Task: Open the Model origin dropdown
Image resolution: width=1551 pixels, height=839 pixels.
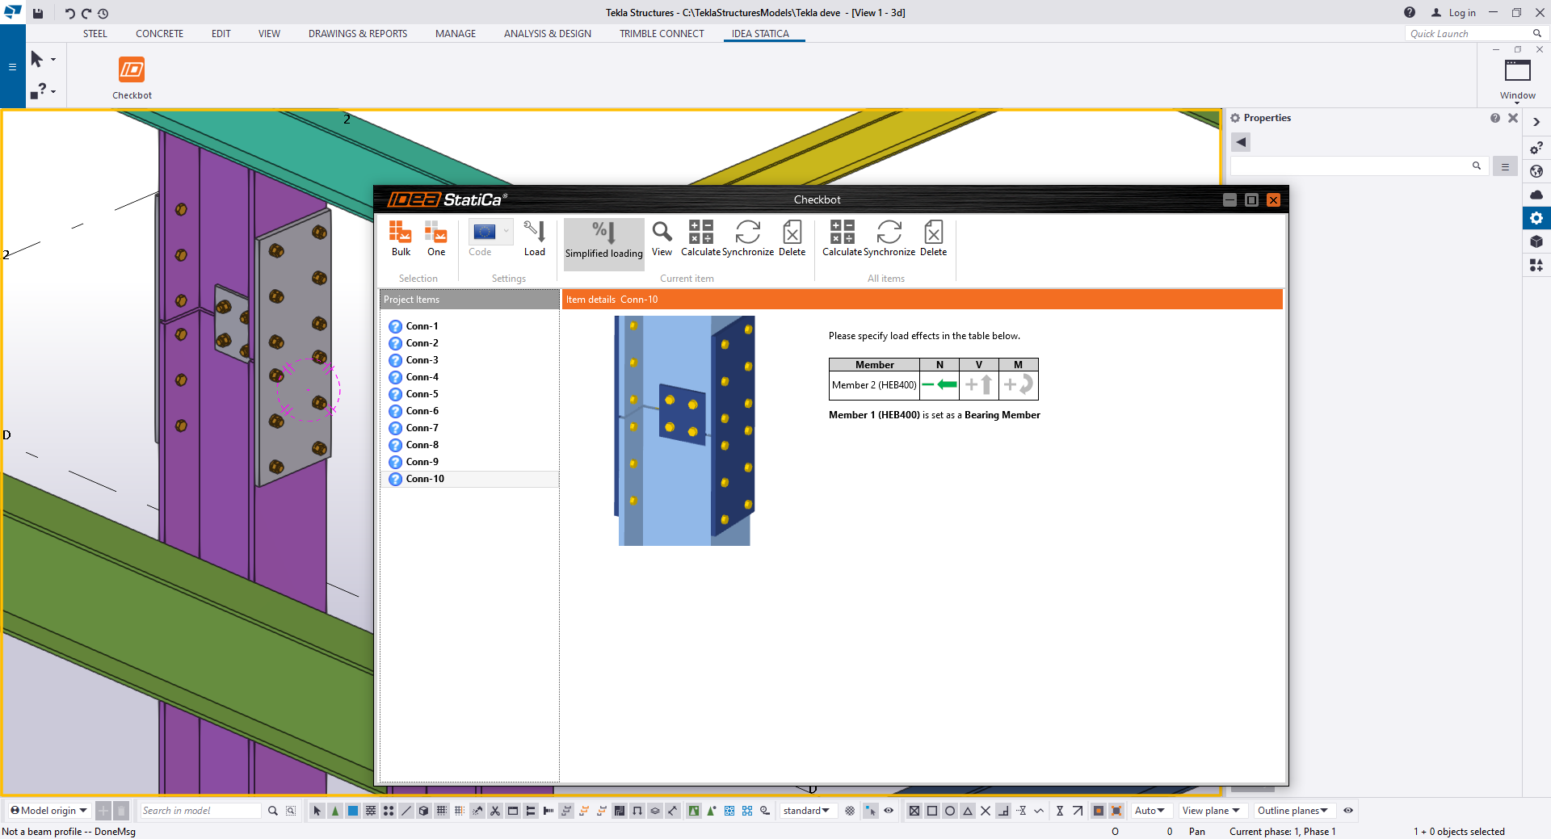Action: tap(49, 811)
